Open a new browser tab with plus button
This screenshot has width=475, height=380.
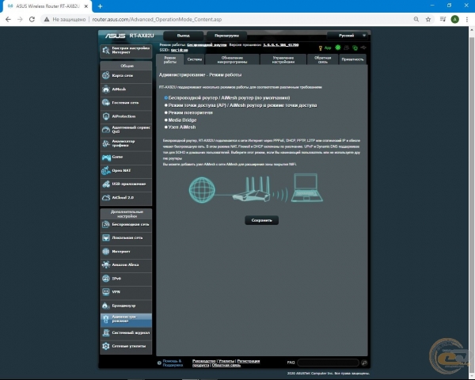click(101, 6)
